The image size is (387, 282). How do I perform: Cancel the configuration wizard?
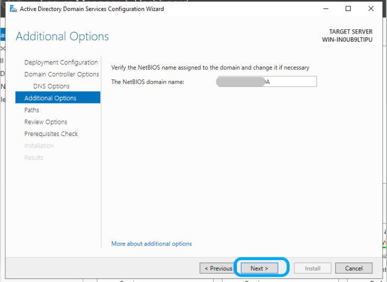353,268
